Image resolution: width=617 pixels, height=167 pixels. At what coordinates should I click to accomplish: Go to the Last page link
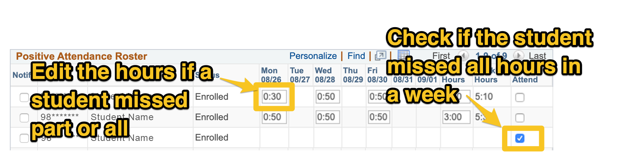(537, 56)
